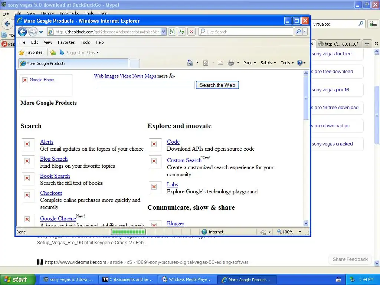This screenshot has width=380, height=285.
Task: Click the Add to Favorites Bar icon
Action: click(x=53, y=53)
